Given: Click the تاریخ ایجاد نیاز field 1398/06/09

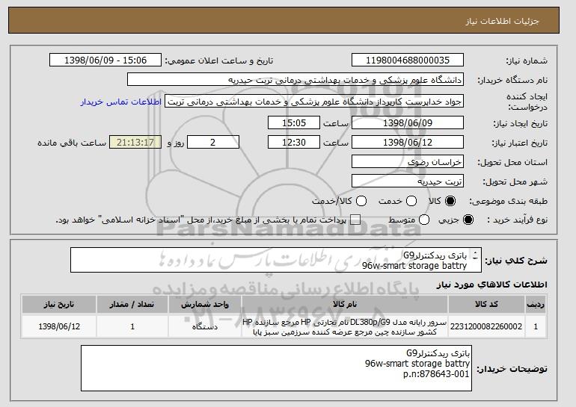Looking at the screenshot, I should tap(408, 122).
